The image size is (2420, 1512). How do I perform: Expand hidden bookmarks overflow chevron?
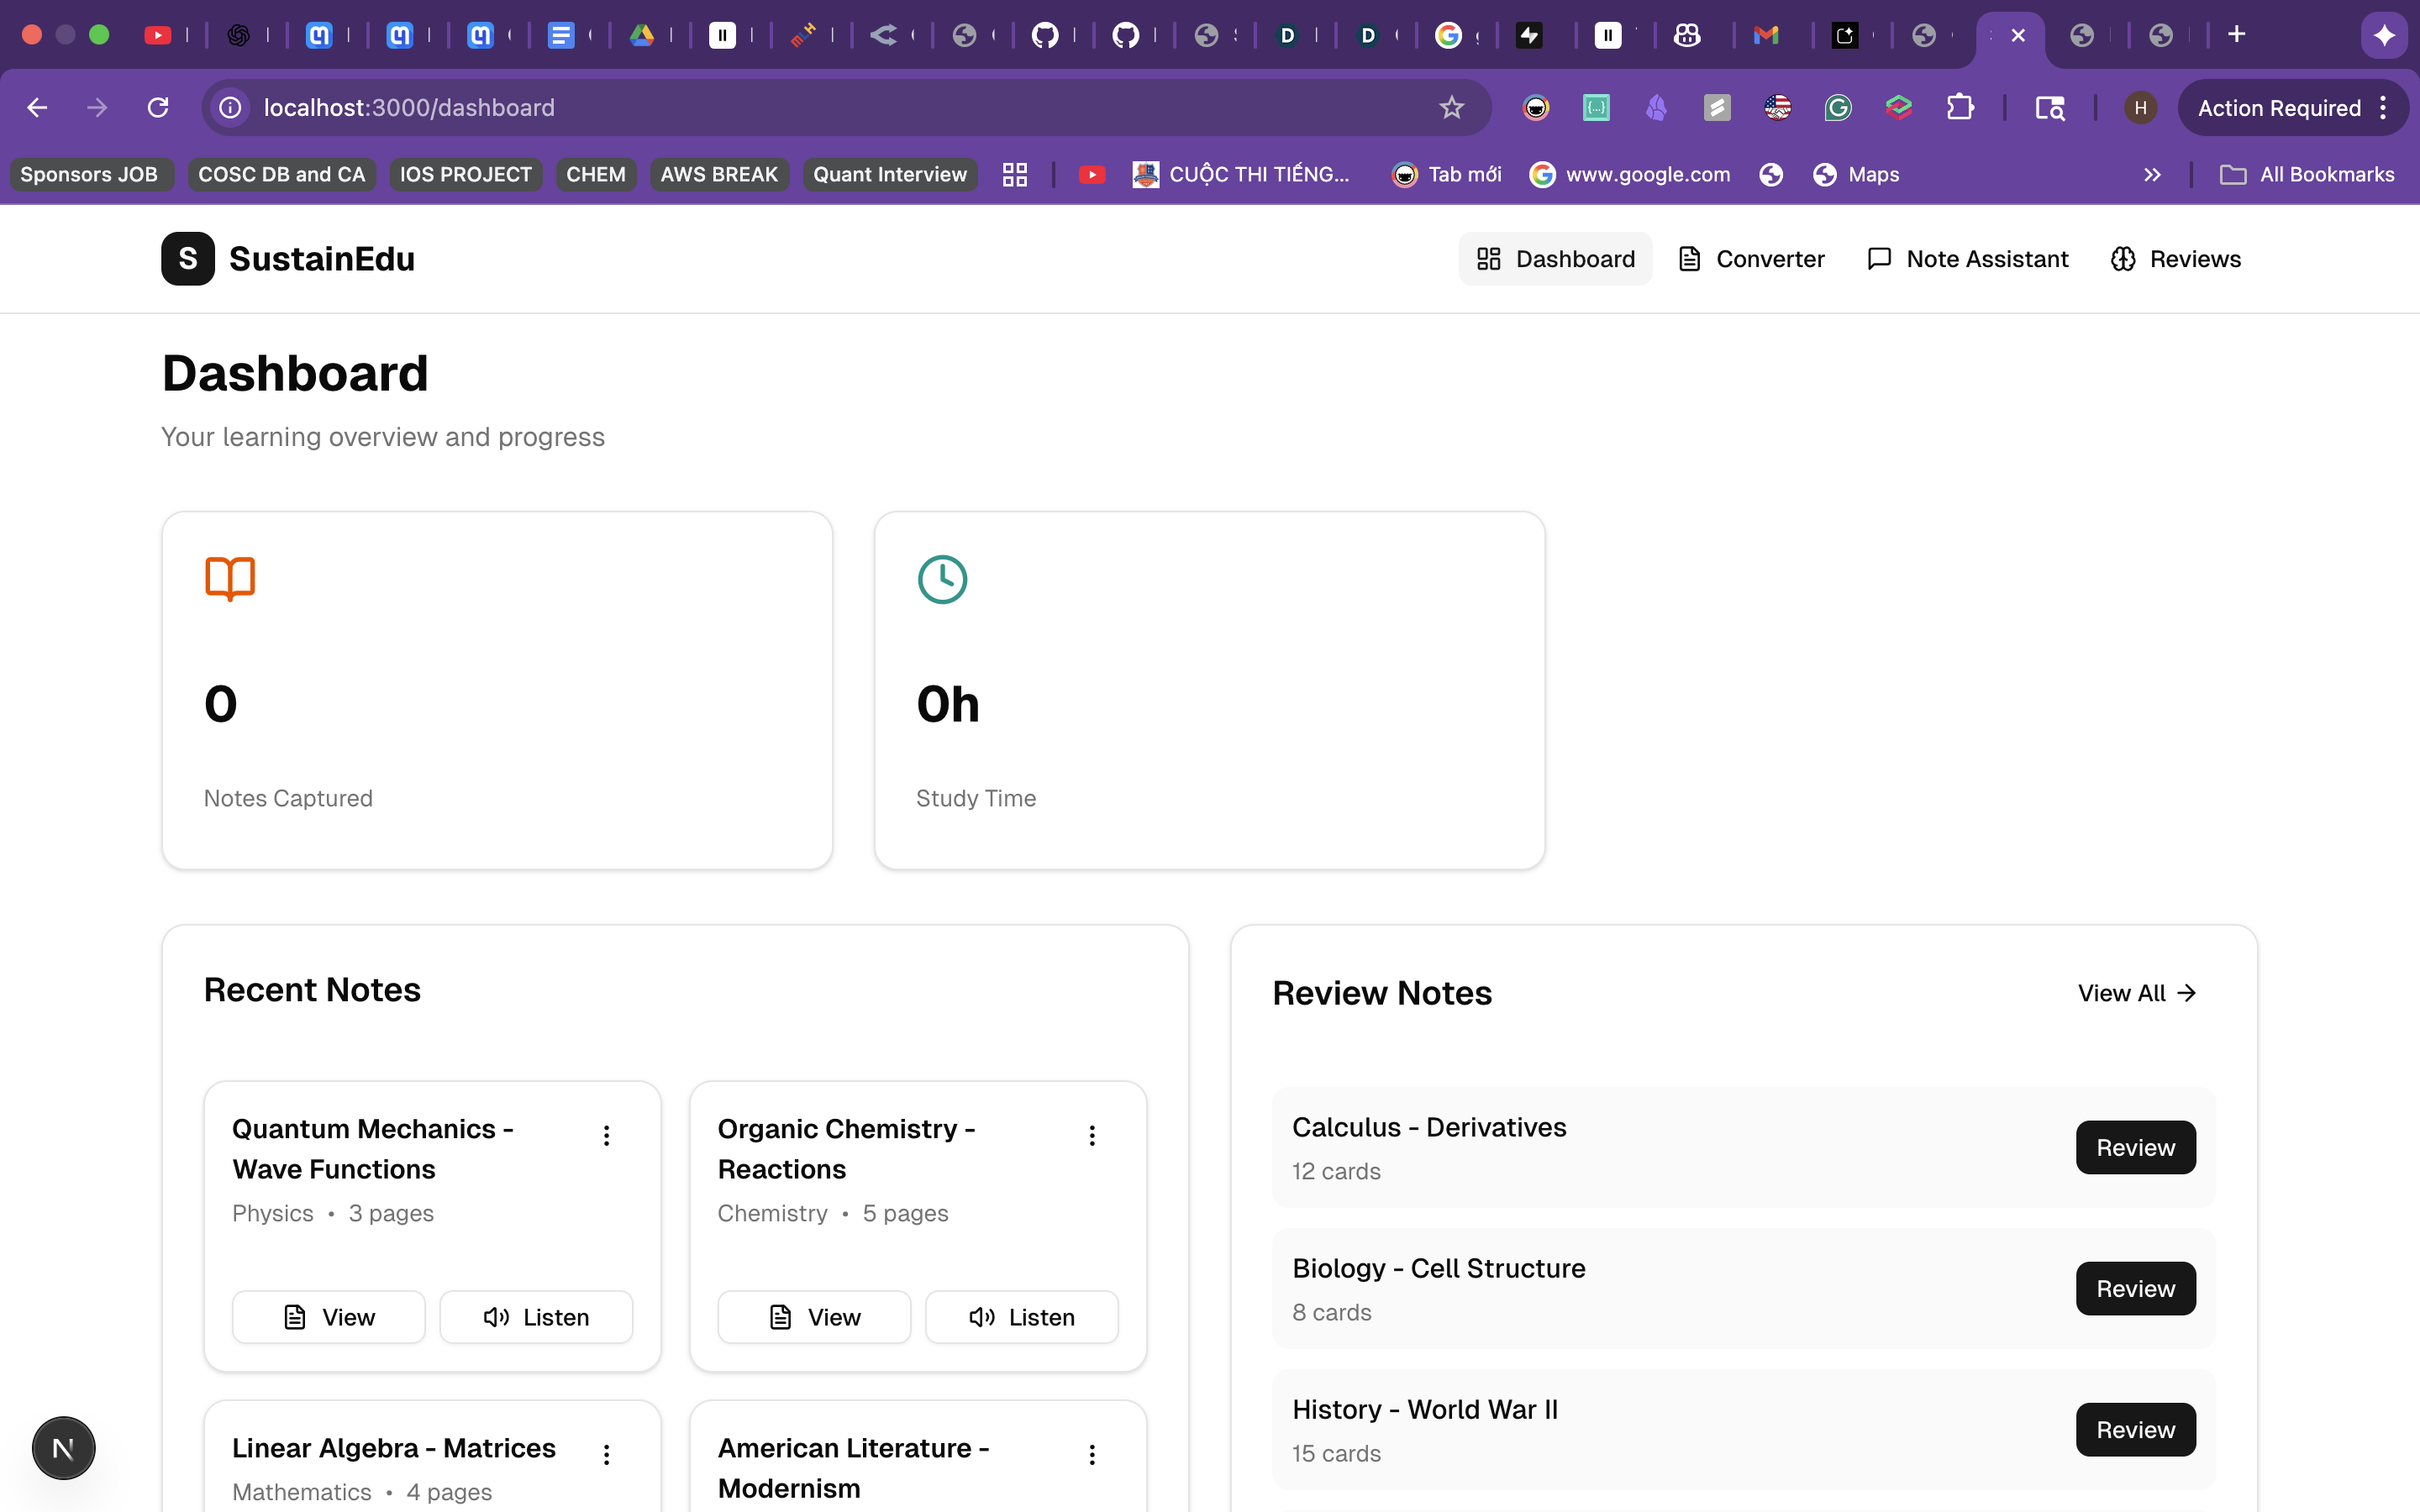[2152, 175]
